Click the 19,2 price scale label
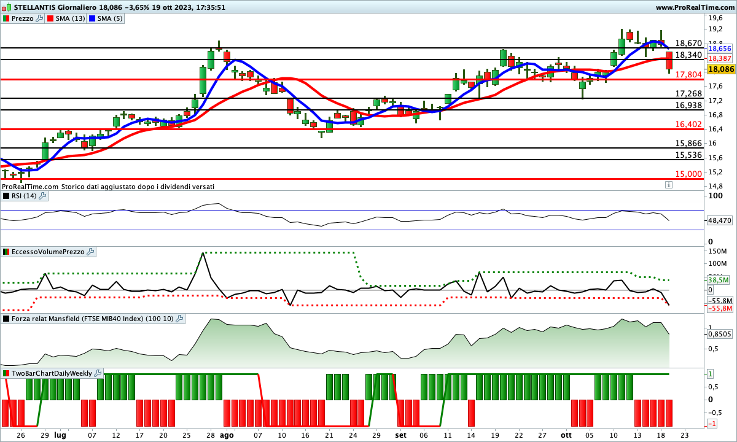737x442 pixels. click(x=715, y=29)
